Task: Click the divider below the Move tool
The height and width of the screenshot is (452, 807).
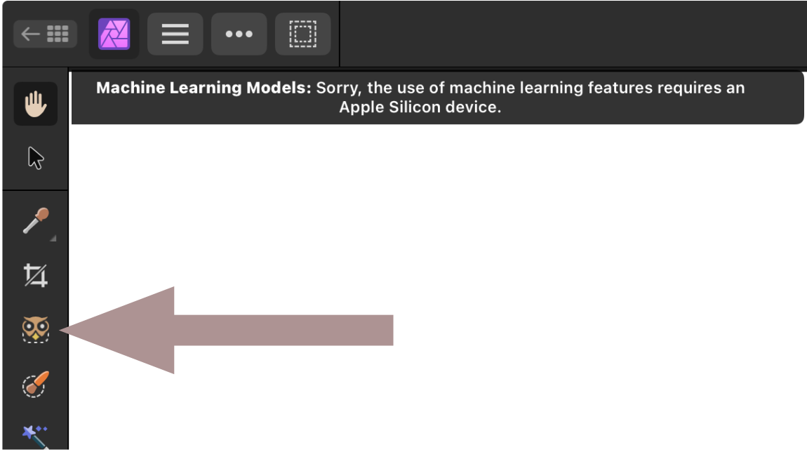Action: (36, 190)
